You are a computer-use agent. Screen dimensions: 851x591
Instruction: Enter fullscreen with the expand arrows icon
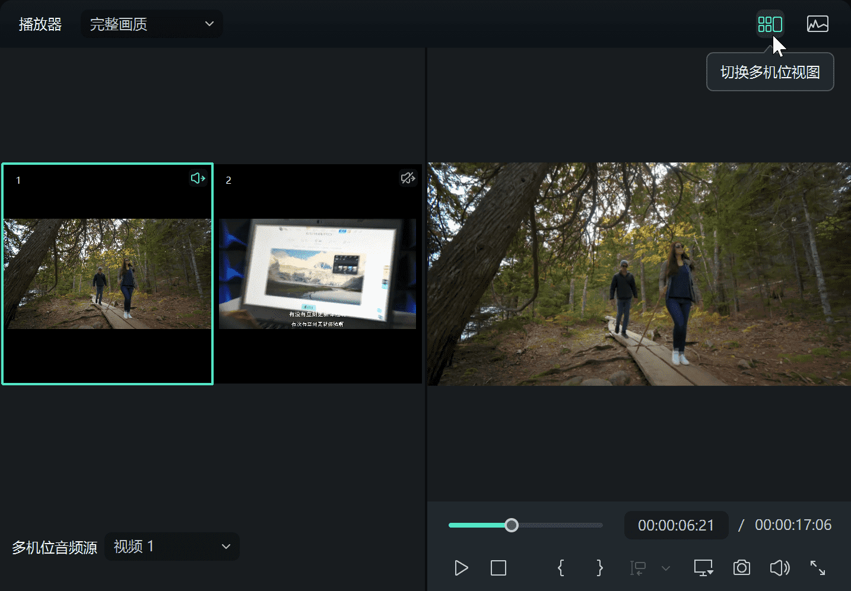[x=817, y=568]
